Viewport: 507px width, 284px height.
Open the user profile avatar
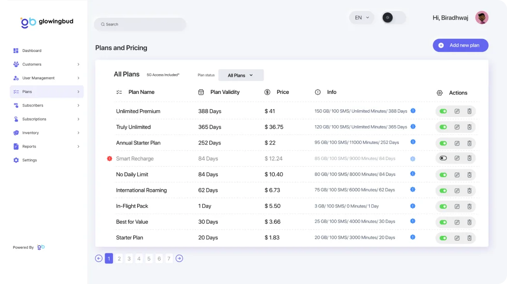[481, 18]
